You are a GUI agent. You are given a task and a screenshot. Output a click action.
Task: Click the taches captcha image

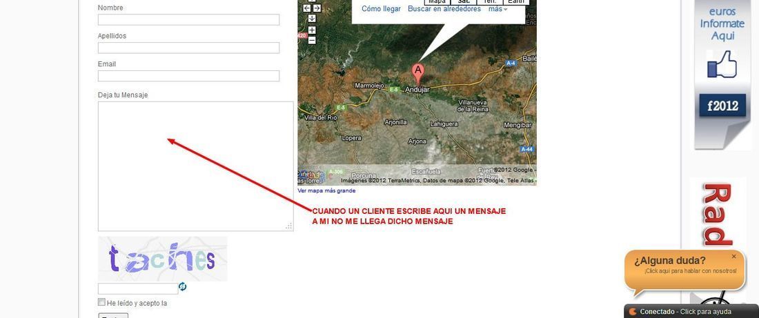[162, 259]
